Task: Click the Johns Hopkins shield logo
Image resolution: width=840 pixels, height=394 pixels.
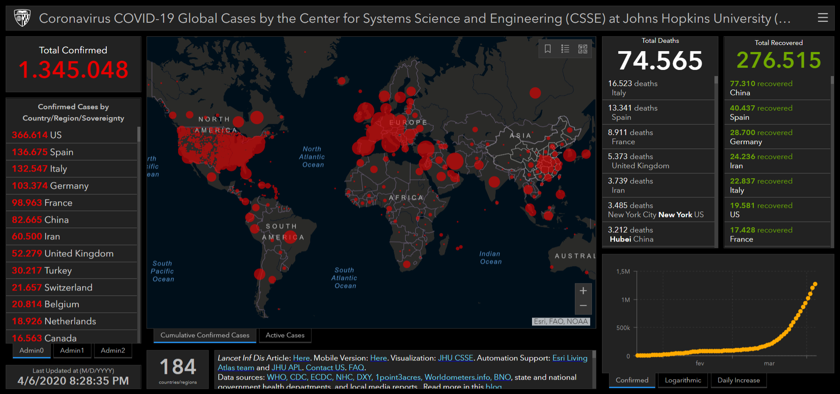Action: click(x=22, y=18)
